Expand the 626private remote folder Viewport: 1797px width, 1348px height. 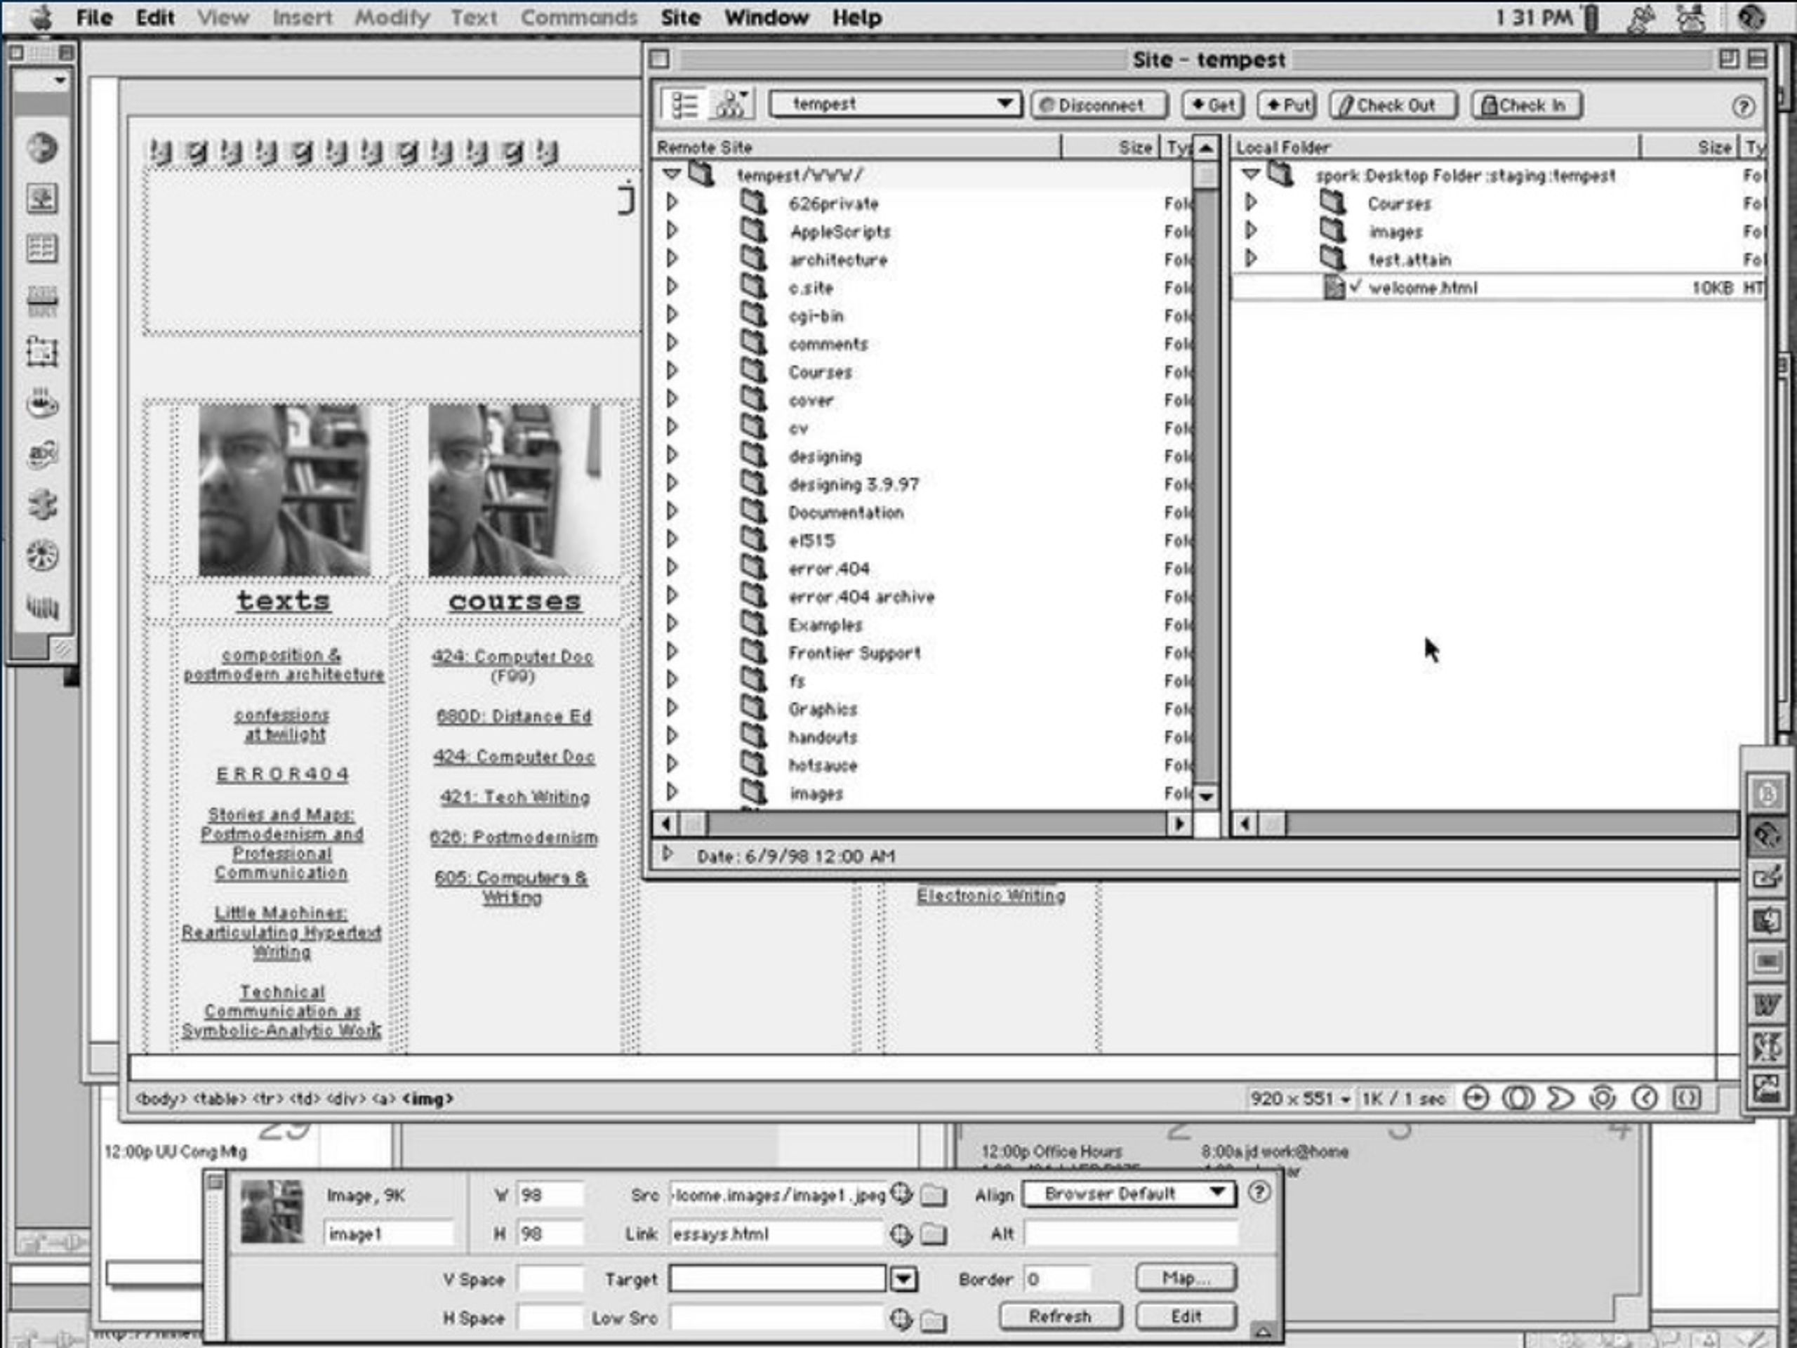(x=672, y=202)
